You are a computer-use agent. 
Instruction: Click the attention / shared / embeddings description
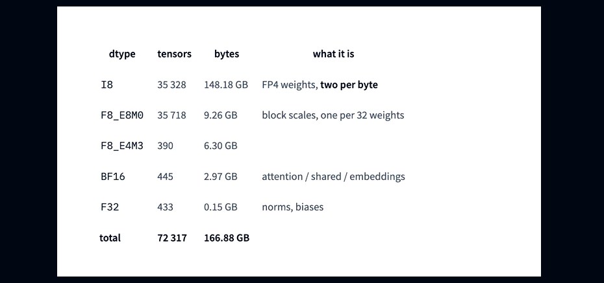tap(333, 177)
